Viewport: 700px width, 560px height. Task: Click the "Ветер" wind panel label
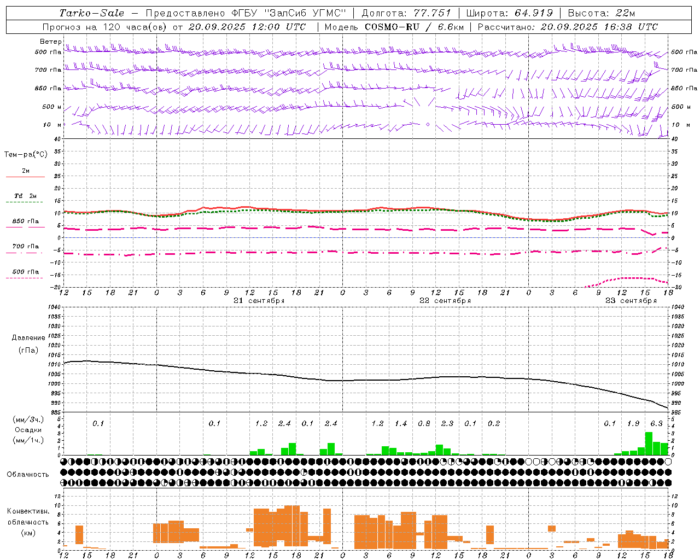[50, 42]
